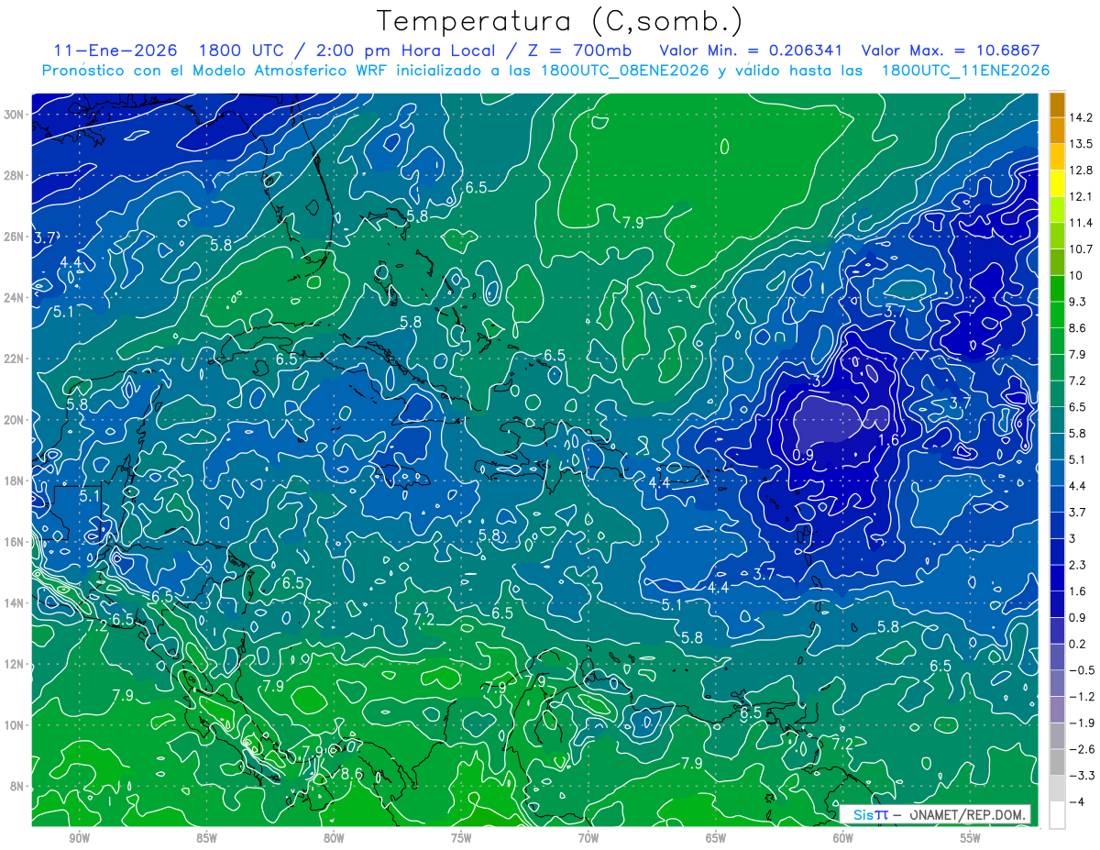Screen dimensions: 1100x850
Task: Click the "24N" latitude axis label
Action: coord(15,298)
